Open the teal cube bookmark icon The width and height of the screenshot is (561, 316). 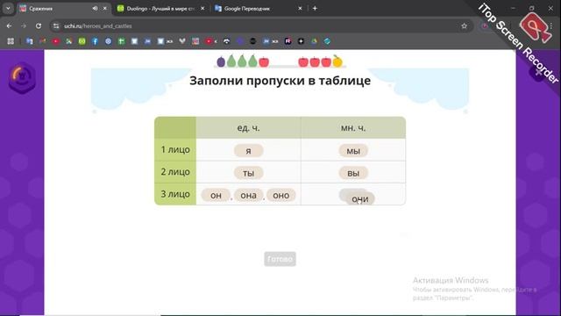pos(327,41)
